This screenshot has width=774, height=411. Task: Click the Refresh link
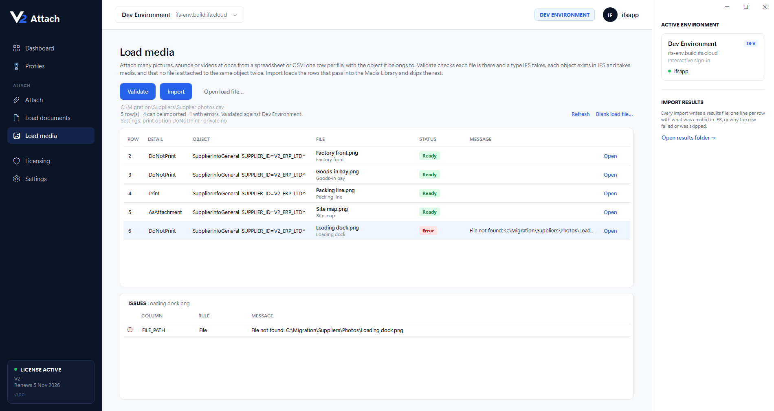[x=580, y=114]
